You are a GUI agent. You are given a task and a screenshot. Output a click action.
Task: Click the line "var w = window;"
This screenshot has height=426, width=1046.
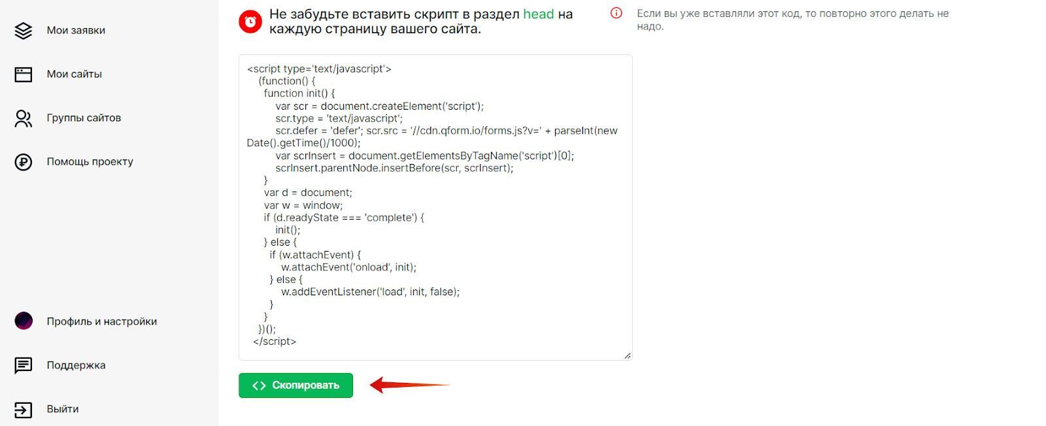coord(303,205)
